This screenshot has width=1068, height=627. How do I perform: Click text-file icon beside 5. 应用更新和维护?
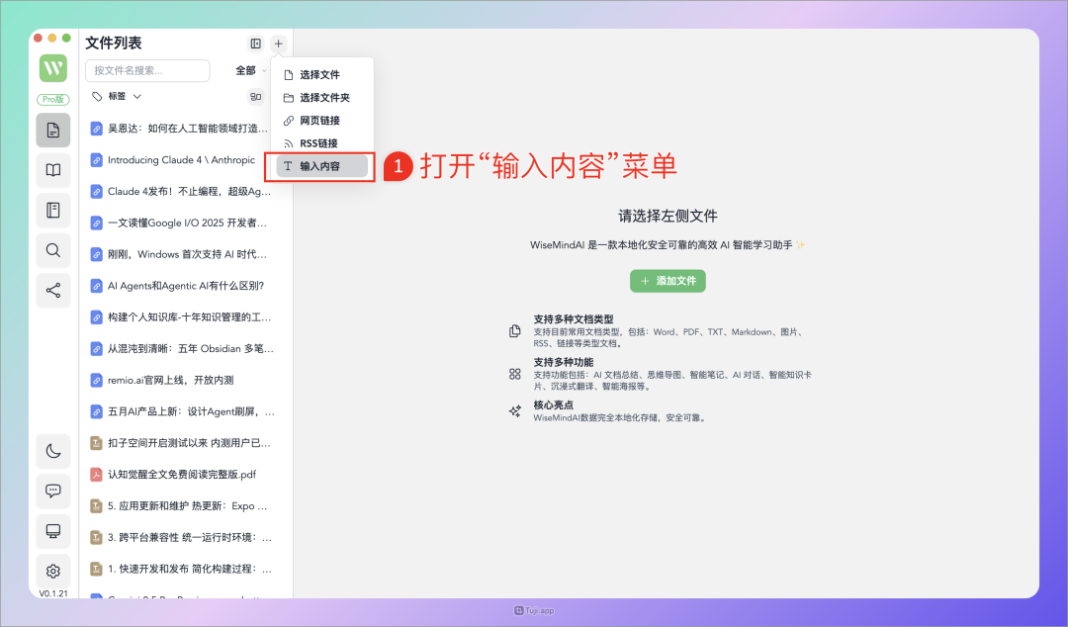click(97, 505)
